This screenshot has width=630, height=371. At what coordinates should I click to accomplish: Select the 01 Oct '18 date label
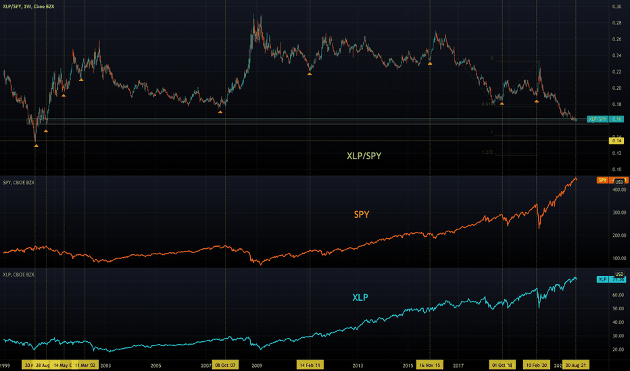503,365
